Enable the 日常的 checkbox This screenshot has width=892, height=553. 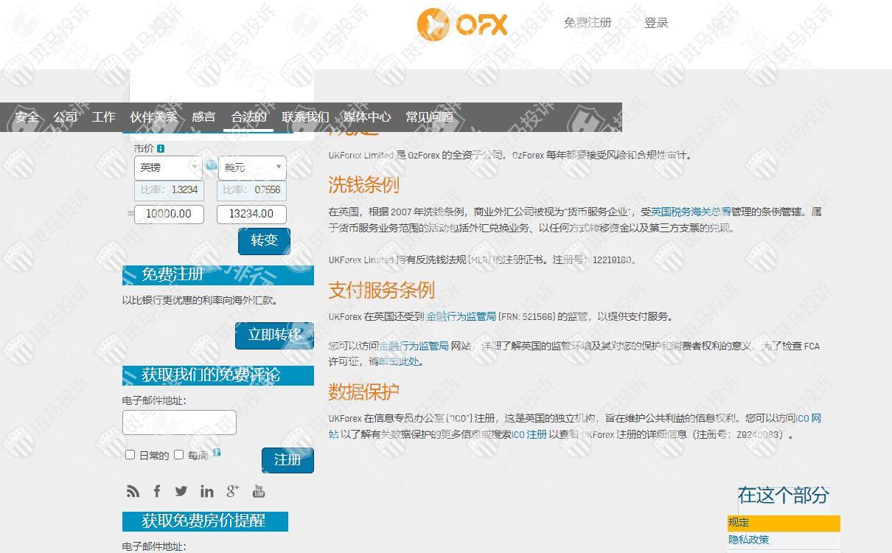(130, 455)
